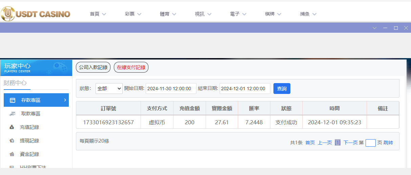The height and width of the screenshot is (175, 411).
Task: Click the 充值記錄 money bag icon
Action: [x=12, y=127]
